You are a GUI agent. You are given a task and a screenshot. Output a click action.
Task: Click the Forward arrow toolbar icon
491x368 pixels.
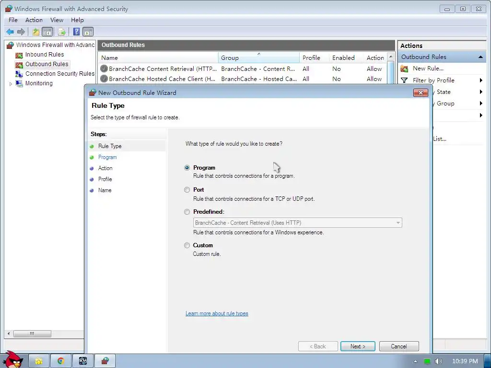pos(21,32)
